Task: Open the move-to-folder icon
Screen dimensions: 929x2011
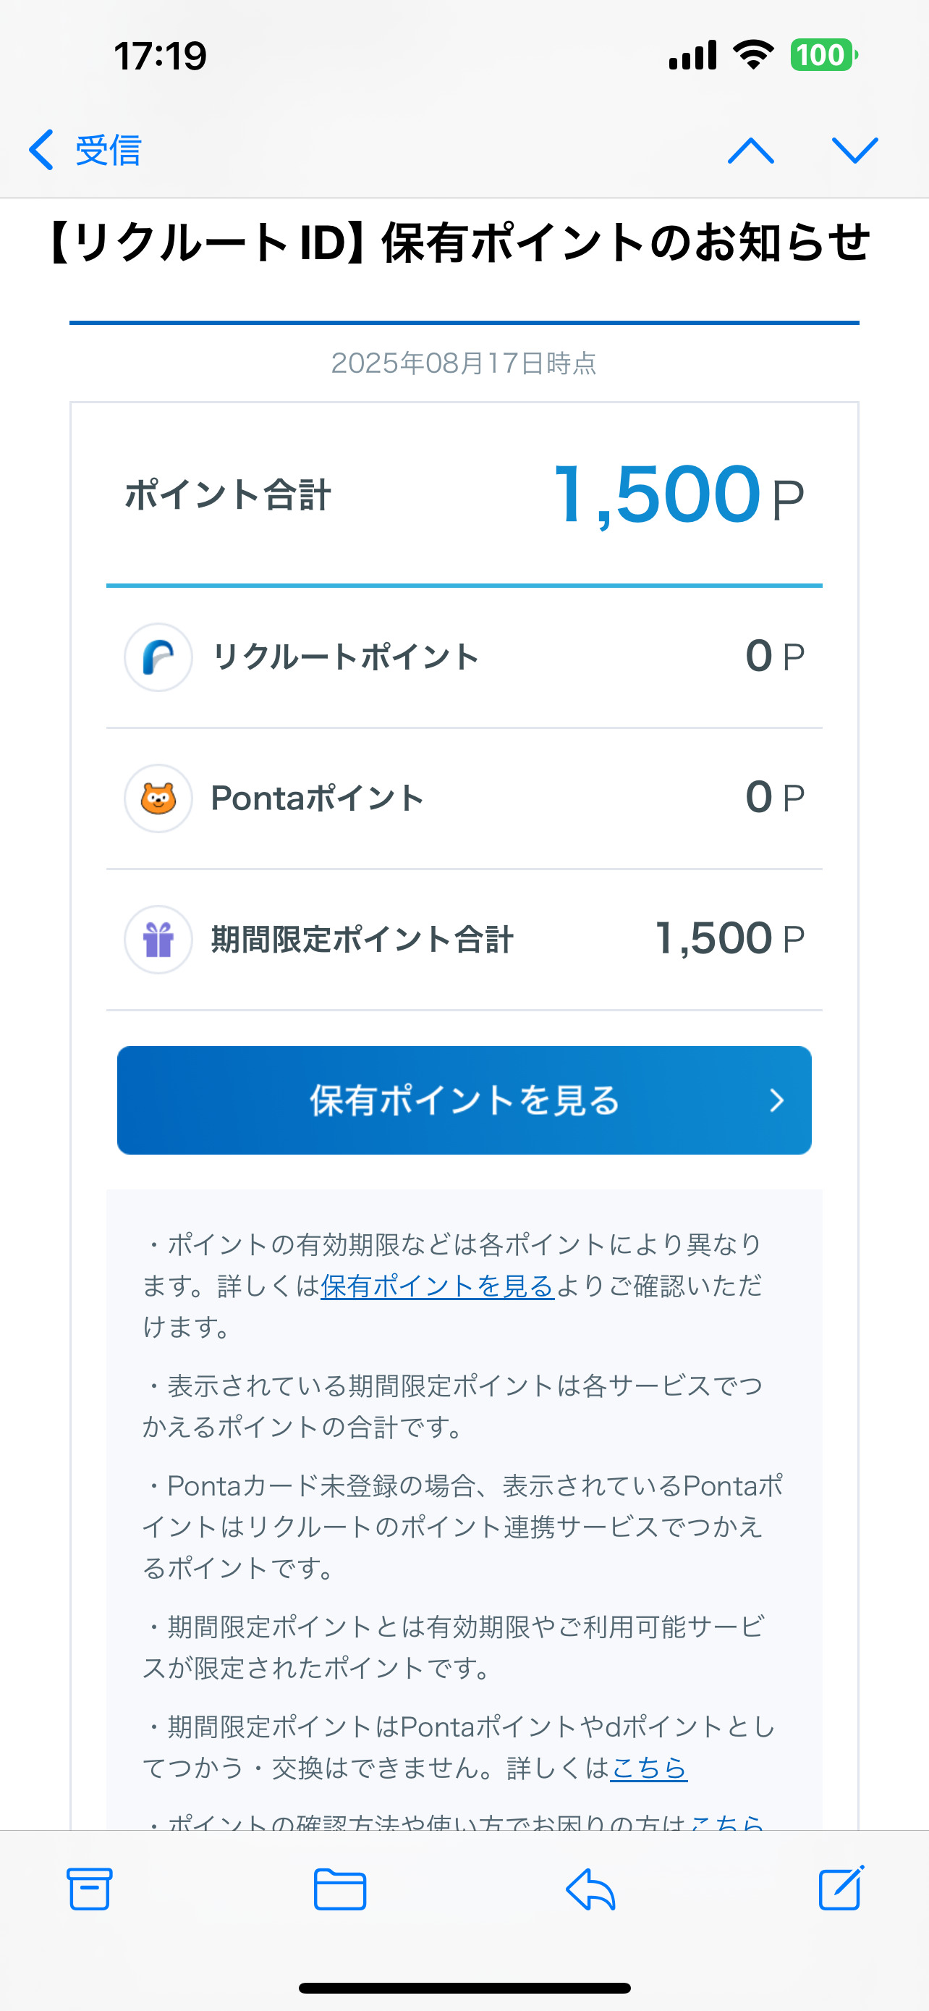Action: point(339,1889)
